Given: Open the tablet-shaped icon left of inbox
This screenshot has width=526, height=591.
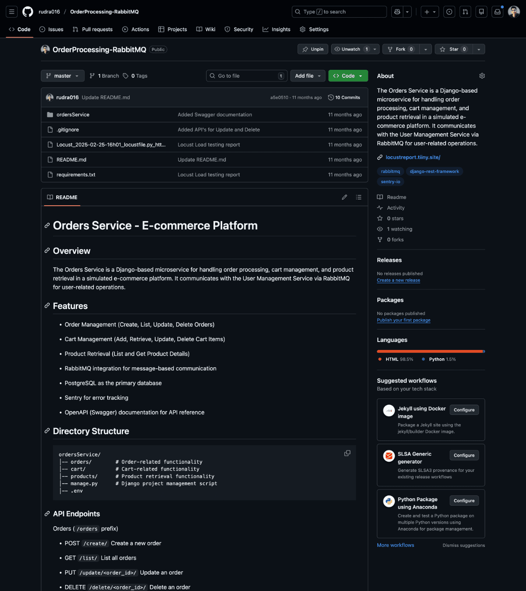Looking at the screenshot, I should 481,12.
